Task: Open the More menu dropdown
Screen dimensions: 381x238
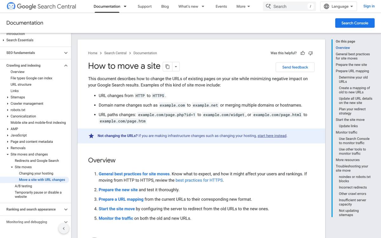Action: click(x=243, y=6)
